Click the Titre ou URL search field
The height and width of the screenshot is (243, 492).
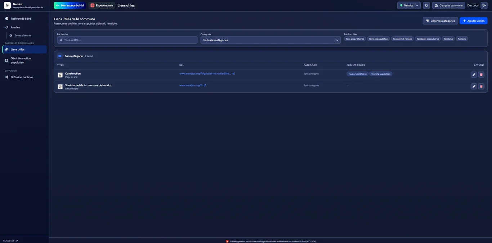[127, 40]
